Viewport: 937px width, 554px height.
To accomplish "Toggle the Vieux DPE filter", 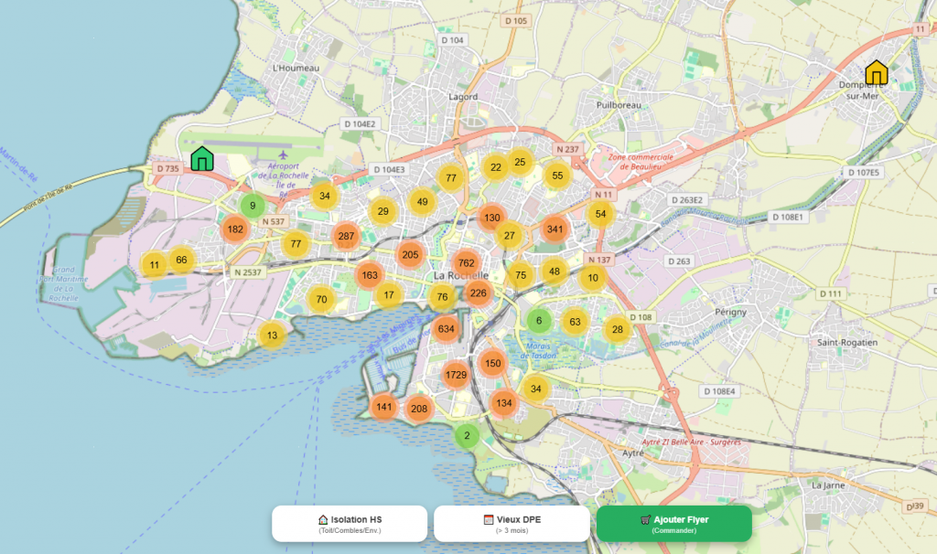I will click(512, 523).
